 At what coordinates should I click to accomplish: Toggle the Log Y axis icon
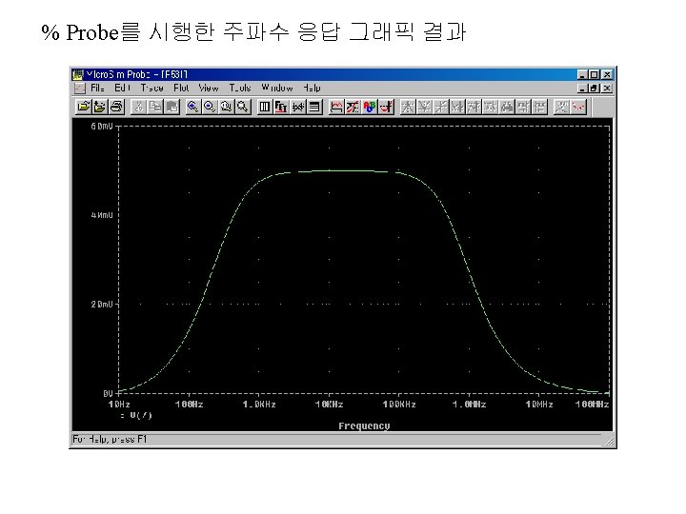coord(314,107)
